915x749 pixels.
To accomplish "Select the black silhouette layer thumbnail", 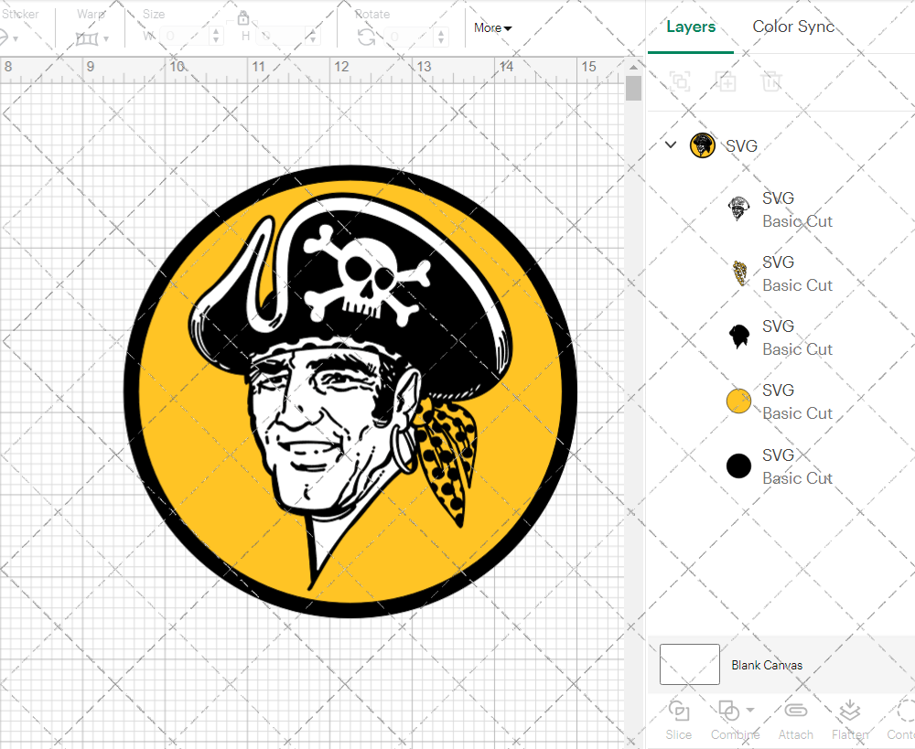I will click(x=738, y=337).
